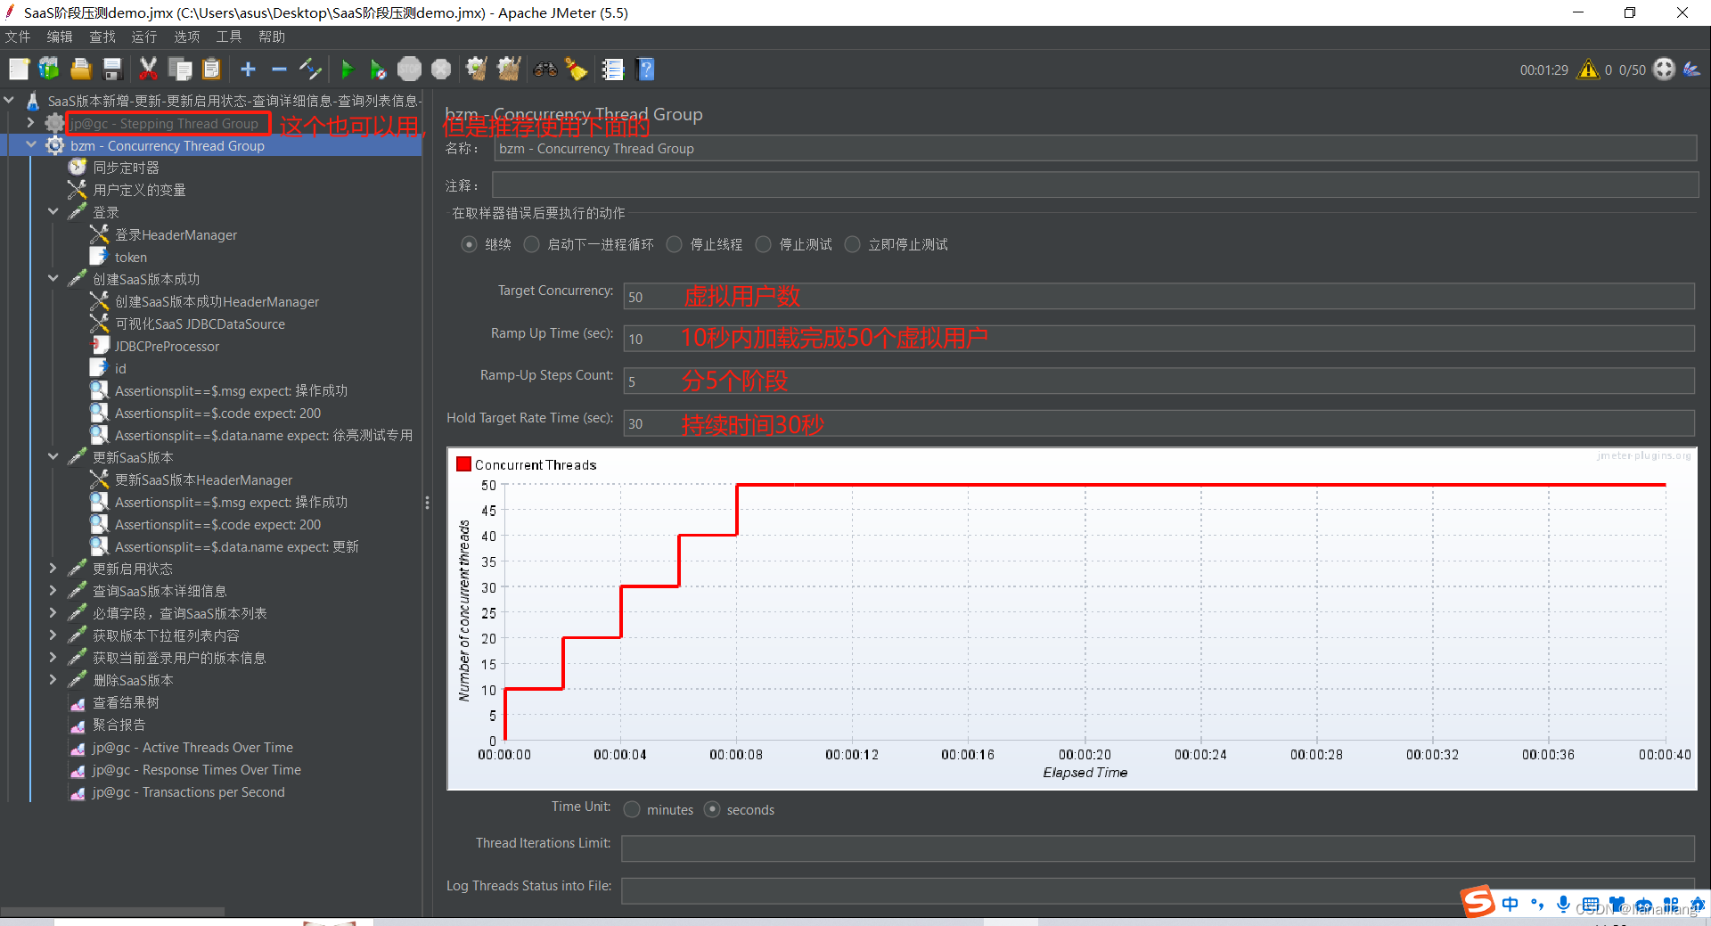Click the Open file folder icon
The image size is (1711, 926).
tap(81, 70)
